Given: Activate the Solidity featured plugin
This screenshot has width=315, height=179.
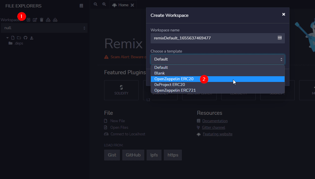Looking at the screenshot, I should pyautogui.click(x=121, y=90).
